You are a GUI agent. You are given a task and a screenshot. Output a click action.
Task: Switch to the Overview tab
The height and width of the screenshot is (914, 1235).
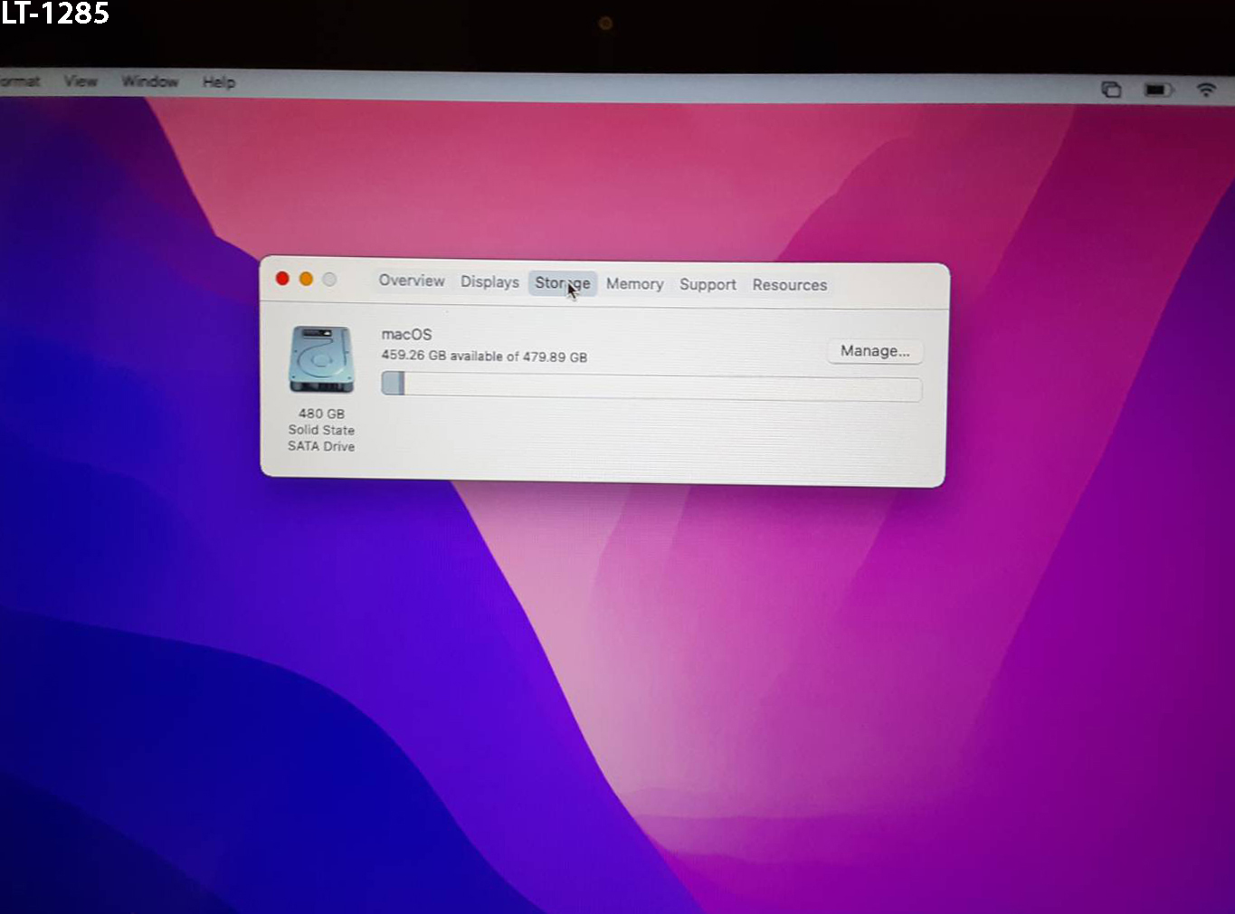[412, 281]
